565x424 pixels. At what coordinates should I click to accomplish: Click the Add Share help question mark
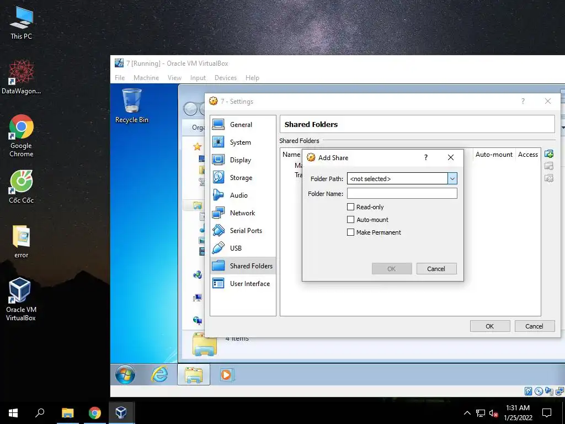[x=426, y=157]
